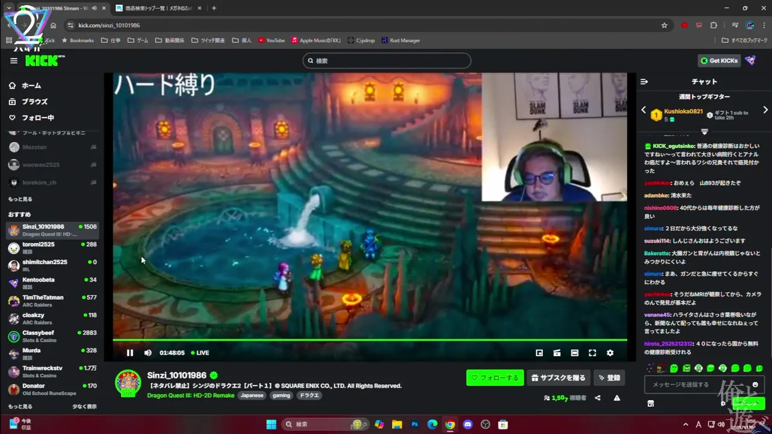
Task: Open the chat shop icon
Action: tap(650, 403)
